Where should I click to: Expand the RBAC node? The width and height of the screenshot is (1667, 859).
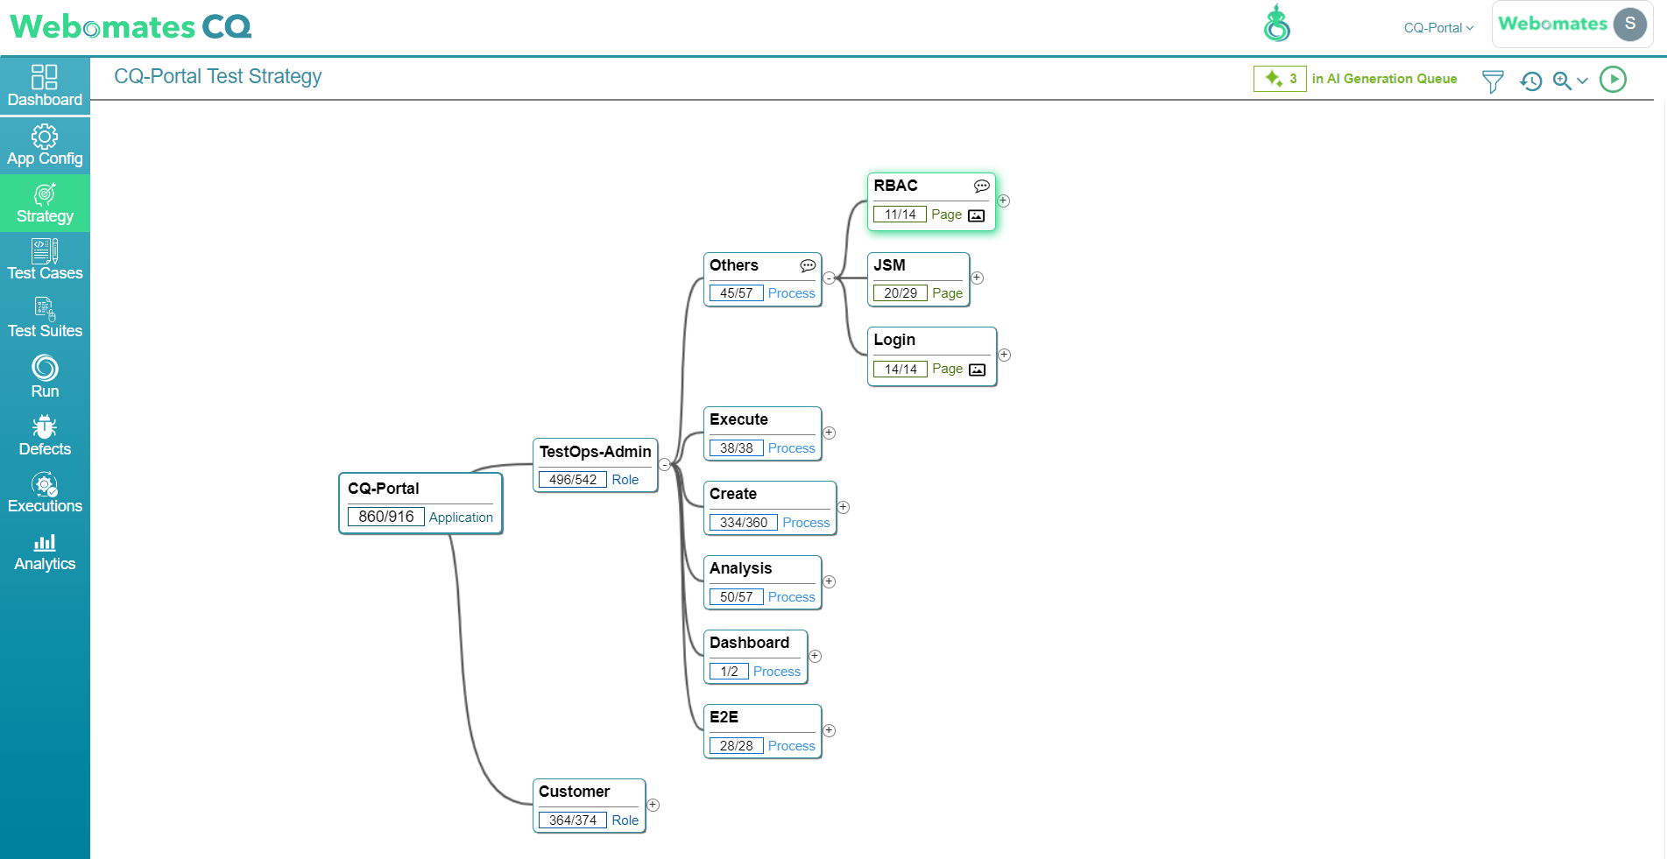(1004, 201)
